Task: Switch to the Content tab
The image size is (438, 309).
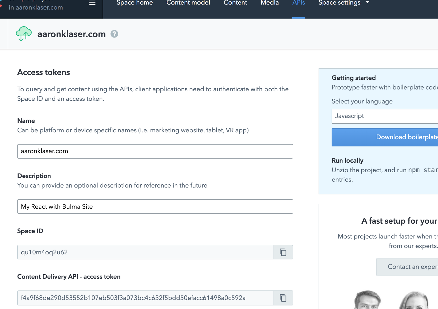Action: coord(235,3)
